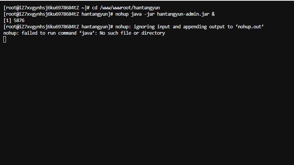Image resolution: width=294 pixels, height=165 pixels.
Task: Click the job number '[1]'
Action: (7, 20)
